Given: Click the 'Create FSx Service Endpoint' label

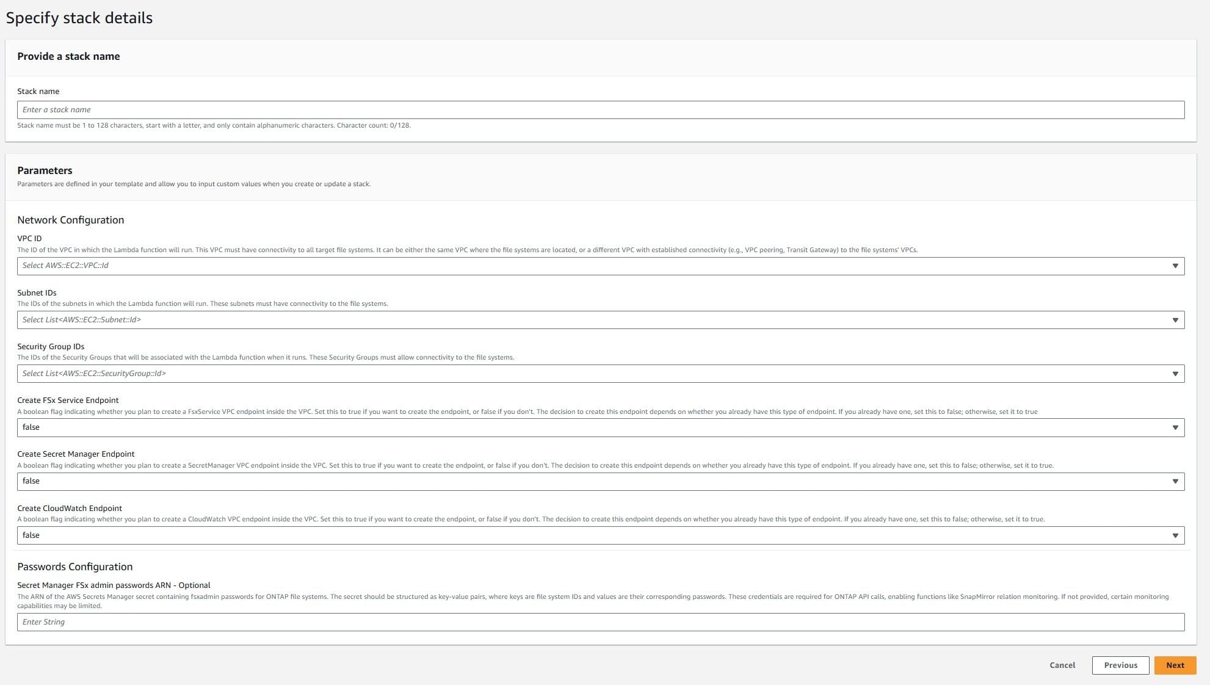Looking at the screenshot, I should point(68,400).
